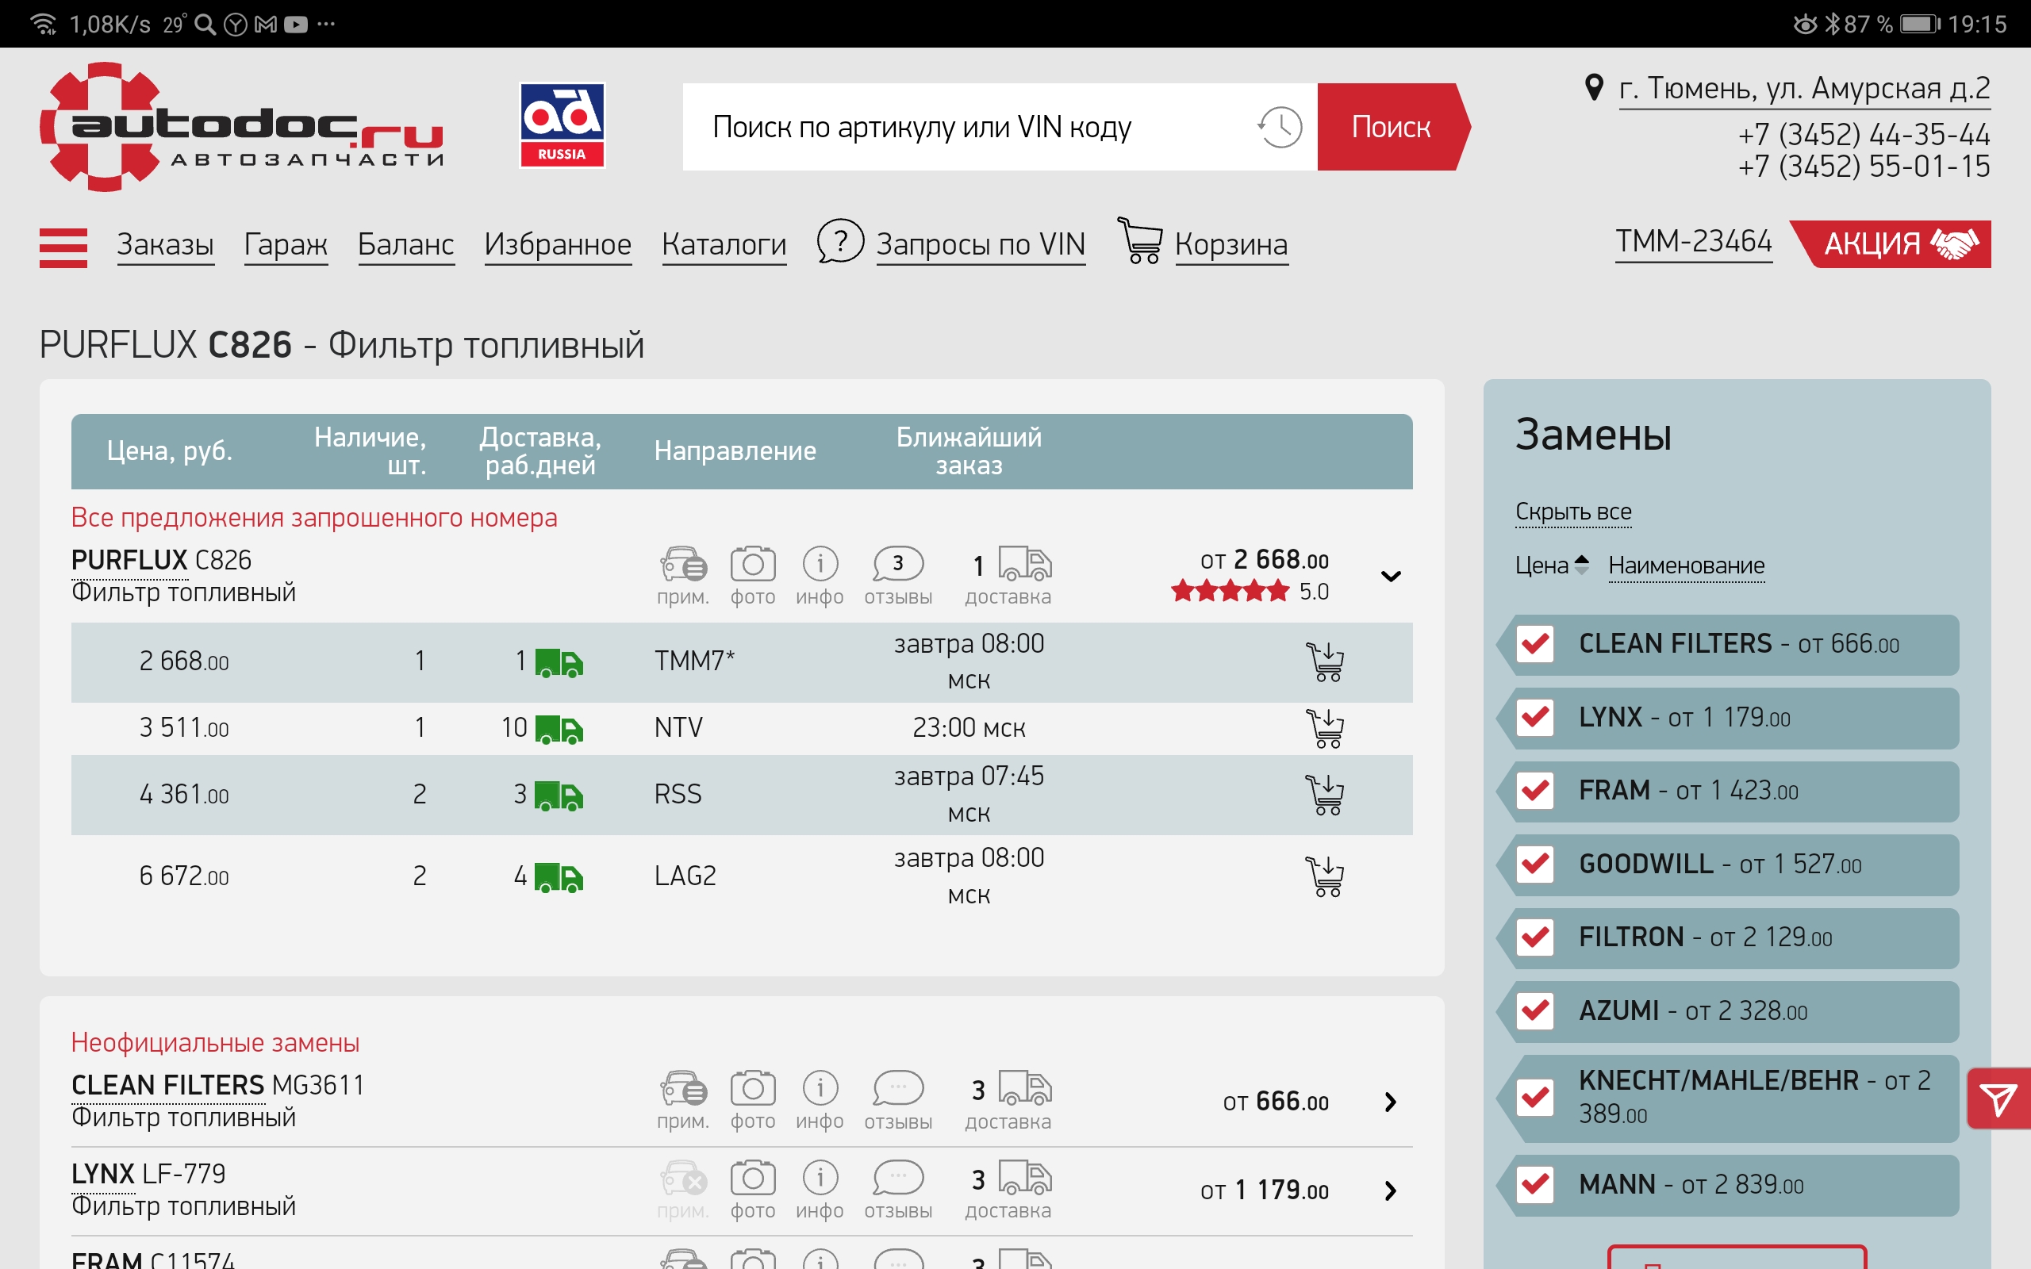Open PURFLUX C826 photo camera icon
Viewport: 2031px width, 1269px height.
[x=753, y=564]
